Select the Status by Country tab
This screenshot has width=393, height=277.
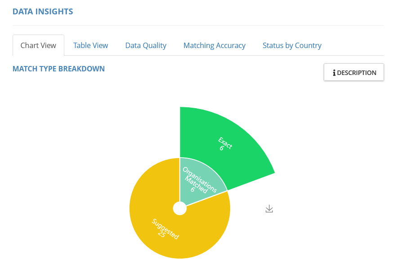292,45
